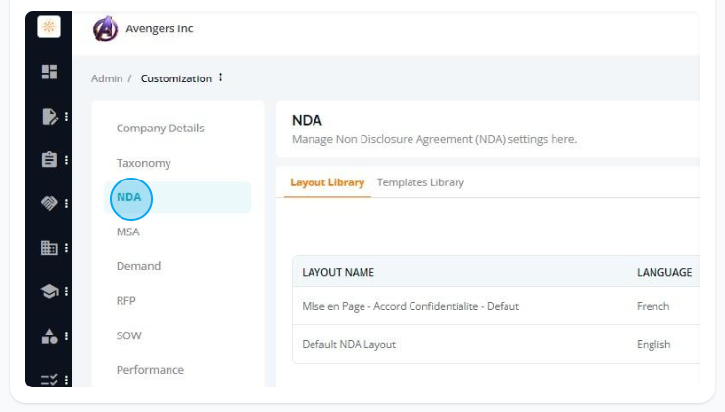725x412 pixels.
Task: Select Company Details in the settings list
Action: 160,129
